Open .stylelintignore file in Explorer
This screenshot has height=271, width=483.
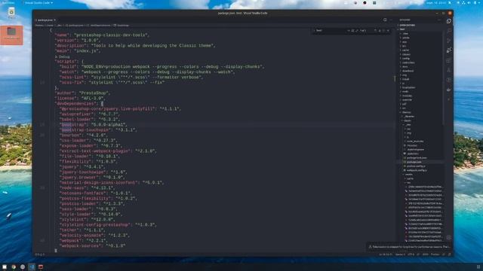click(x=415, y=149)
